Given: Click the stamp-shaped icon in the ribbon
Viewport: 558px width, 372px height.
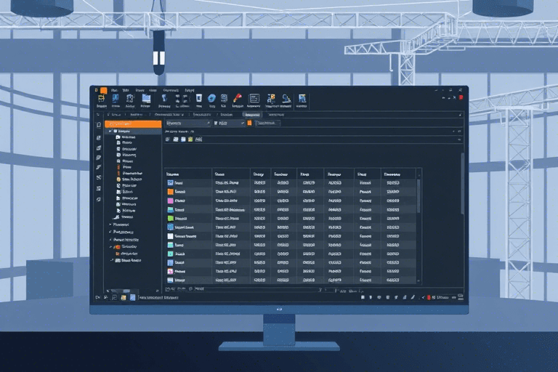Looking at the screenshot, I should [286, 98].
